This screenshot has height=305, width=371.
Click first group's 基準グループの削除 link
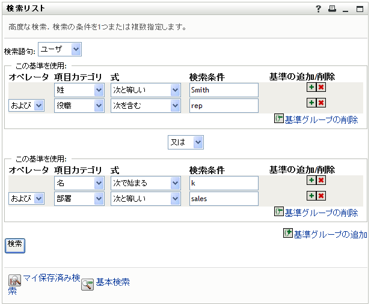(321, 119)
